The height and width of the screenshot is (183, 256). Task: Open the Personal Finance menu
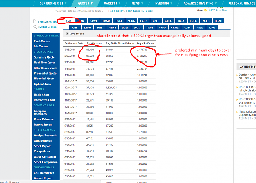click(x=242, y=3)
